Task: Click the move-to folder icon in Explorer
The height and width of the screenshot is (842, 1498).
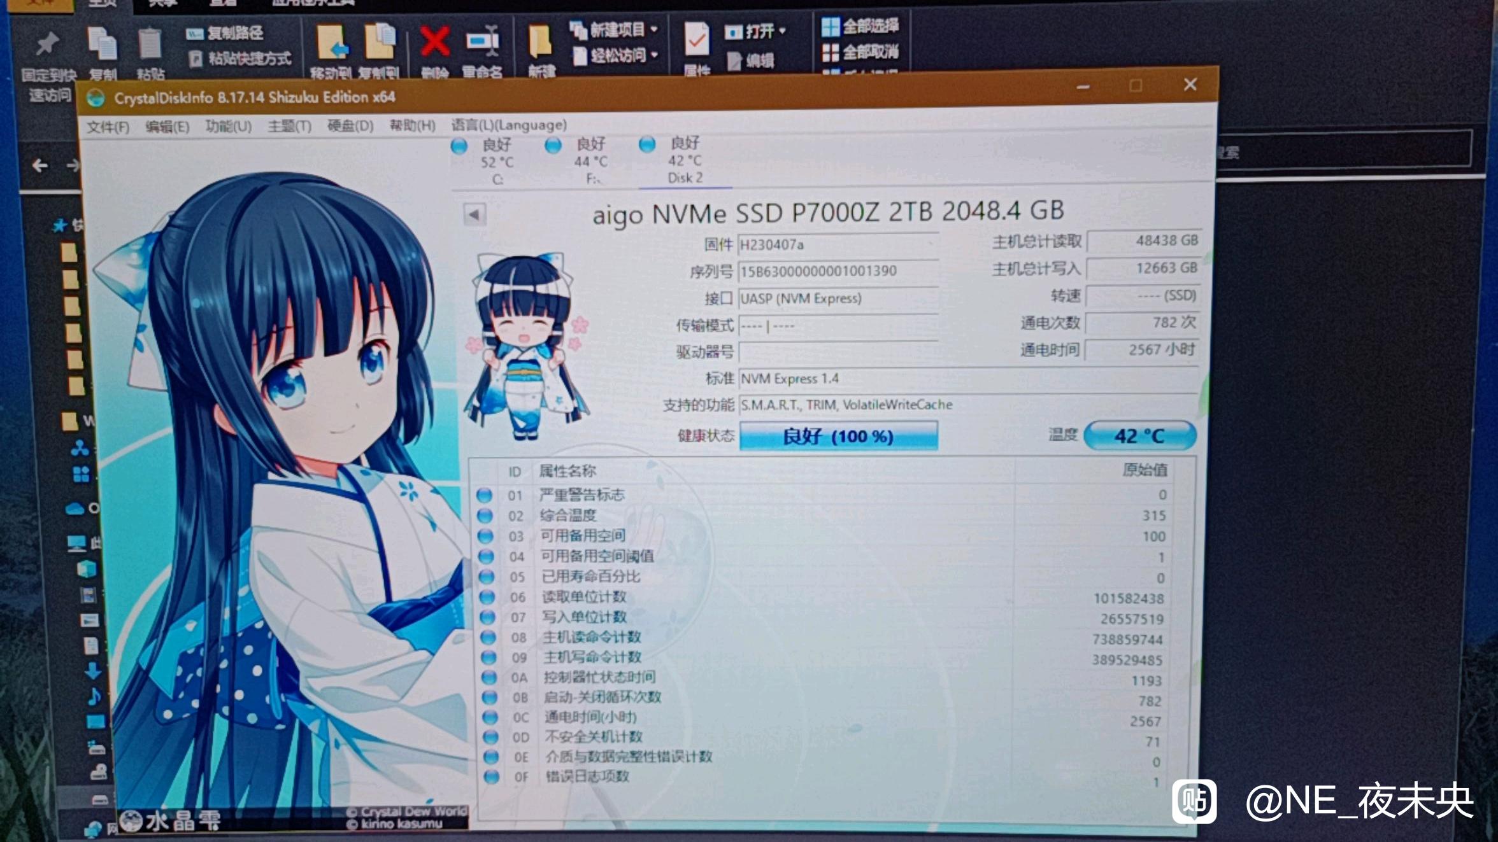Action: (332, 43)
